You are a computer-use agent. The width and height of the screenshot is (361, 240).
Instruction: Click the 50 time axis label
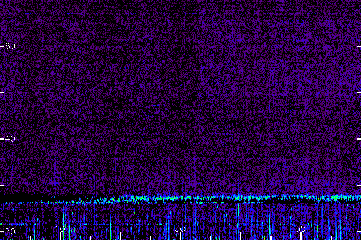300,228
